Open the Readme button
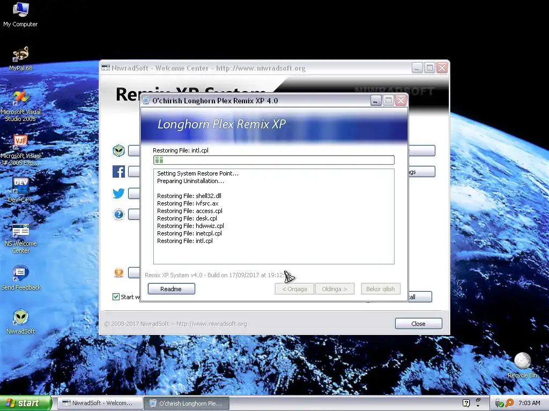This screenshot has height=411, width=549. [171, 288]
